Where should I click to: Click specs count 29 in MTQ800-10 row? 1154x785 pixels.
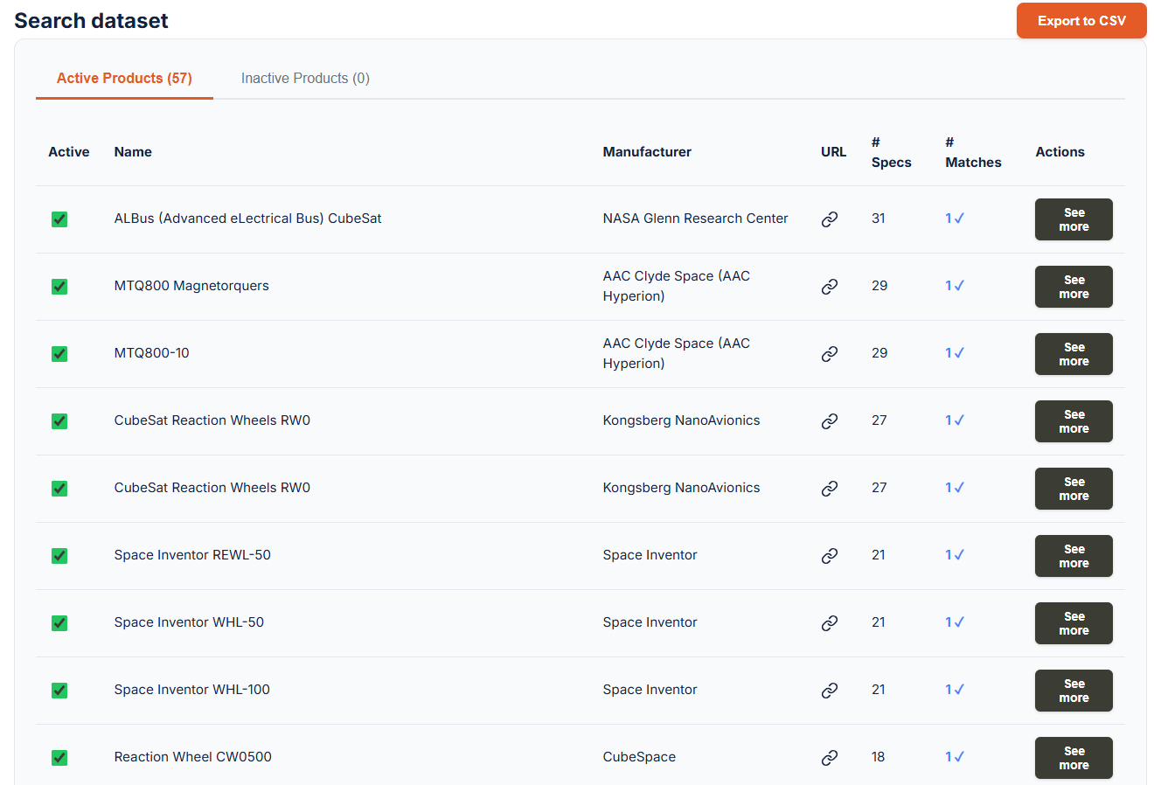coord(879,353)
